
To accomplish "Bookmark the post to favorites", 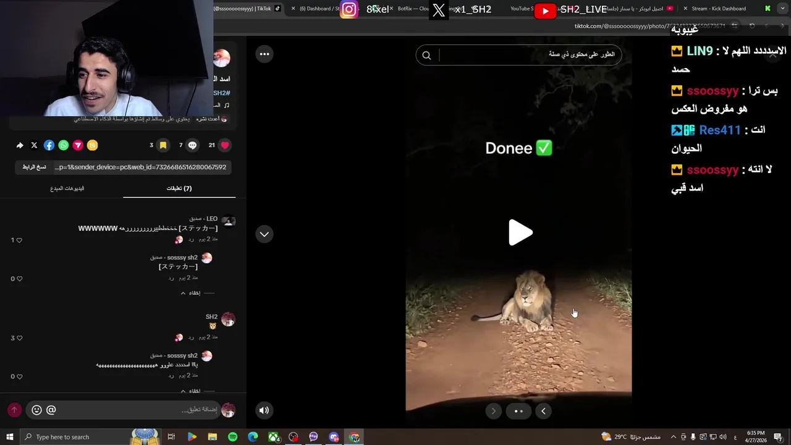I will pyautogui.click(x=163, y=145).
